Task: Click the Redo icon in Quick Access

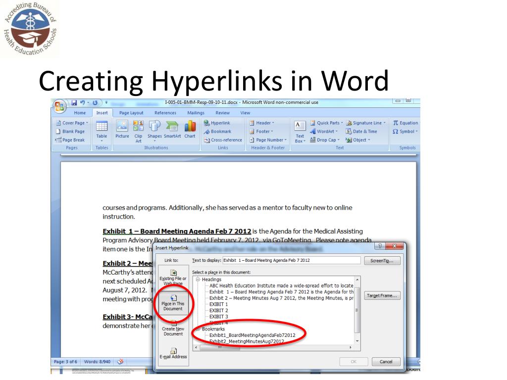Action: (x=95, y=102)
